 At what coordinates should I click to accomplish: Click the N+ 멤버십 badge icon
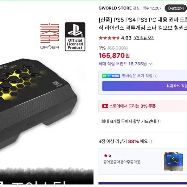pos(111,76)
